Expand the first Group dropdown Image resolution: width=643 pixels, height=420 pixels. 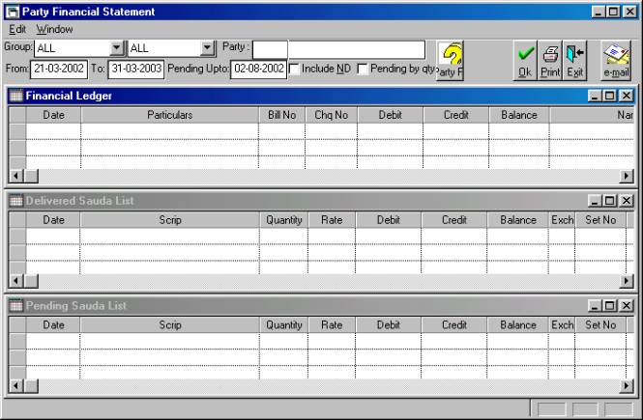click(x=117, y=48)
